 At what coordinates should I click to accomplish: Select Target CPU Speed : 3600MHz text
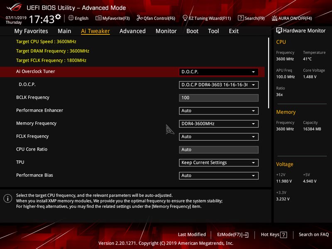click(x=46, y=42)
